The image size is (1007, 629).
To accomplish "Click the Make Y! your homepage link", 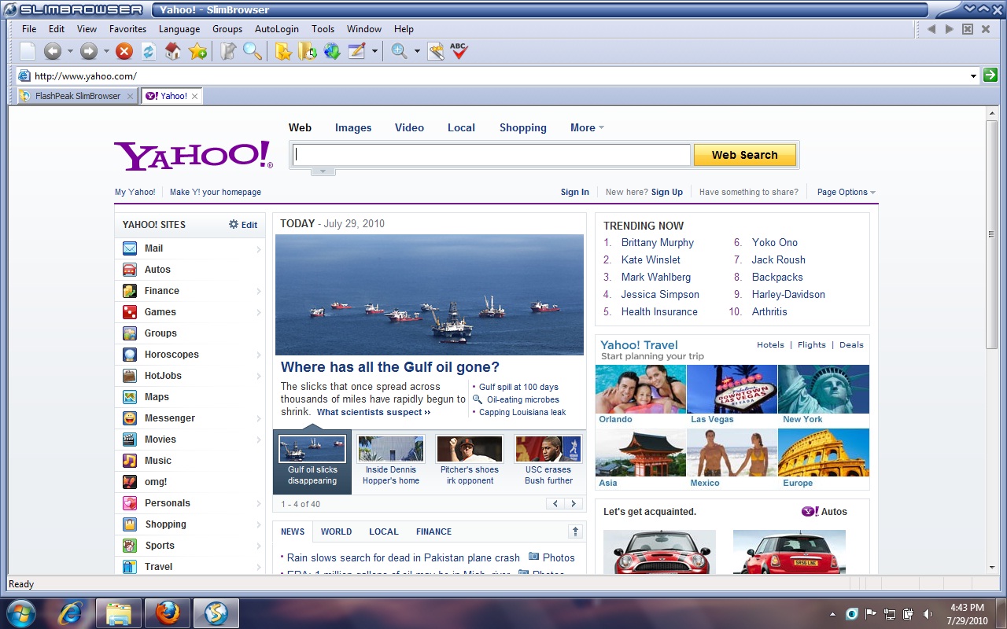I will pyautogui.click(x=216, y=192).
